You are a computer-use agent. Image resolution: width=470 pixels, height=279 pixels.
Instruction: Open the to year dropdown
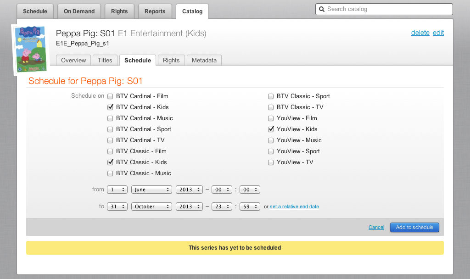(189, 207)
